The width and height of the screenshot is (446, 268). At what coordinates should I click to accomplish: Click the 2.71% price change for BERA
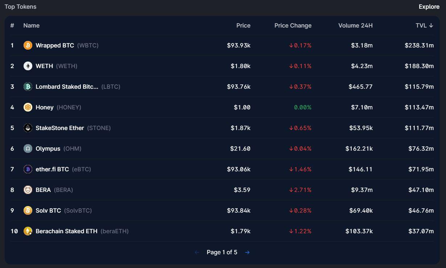coord(300,190)
